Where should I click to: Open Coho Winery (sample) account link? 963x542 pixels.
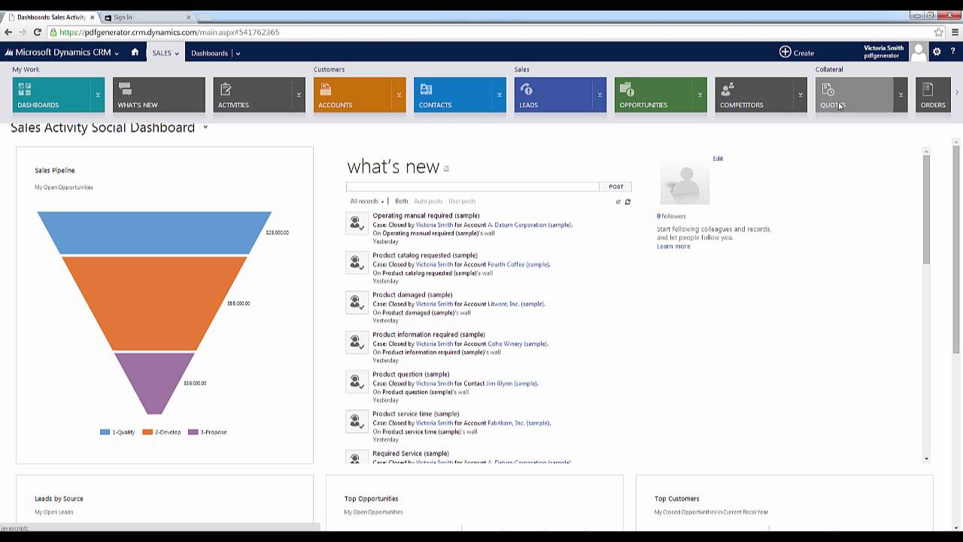pos(517,343)
